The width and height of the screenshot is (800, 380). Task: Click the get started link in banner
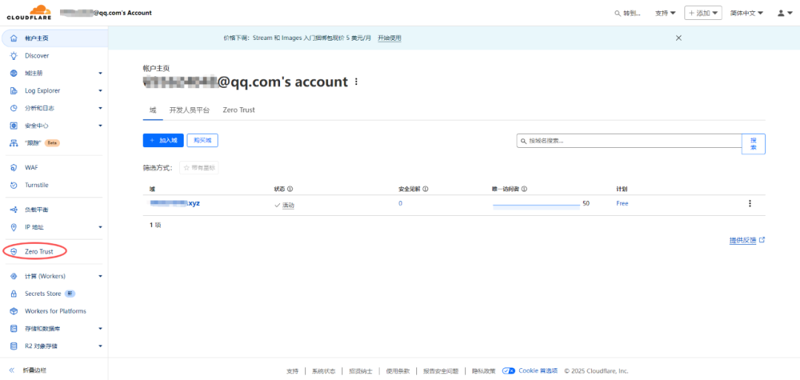click(390, 38)
